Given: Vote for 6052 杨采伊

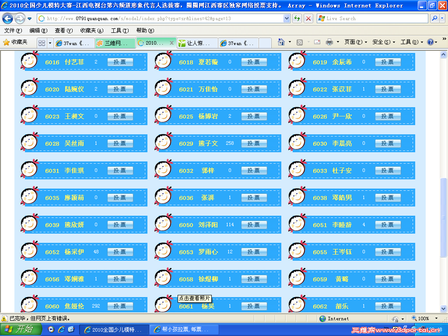Looking at the screenshot, I should 120,252.
